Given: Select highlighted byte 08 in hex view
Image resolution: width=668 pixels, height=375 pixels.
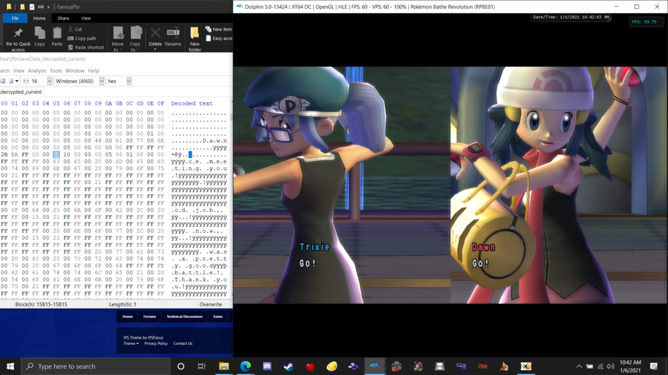Looking at the screenshot, I should coord(56,155).
